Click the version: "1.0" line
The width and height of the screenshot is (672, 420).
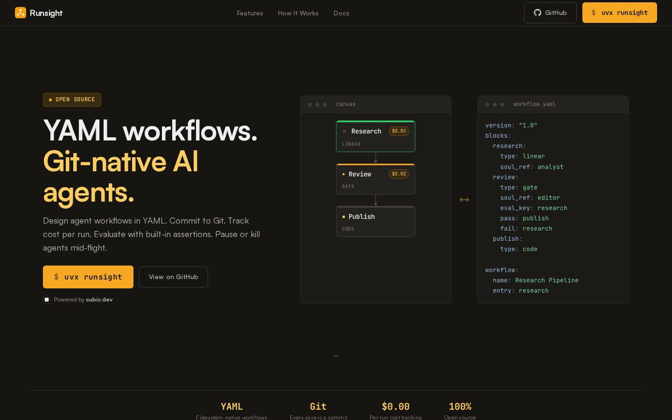511,125
